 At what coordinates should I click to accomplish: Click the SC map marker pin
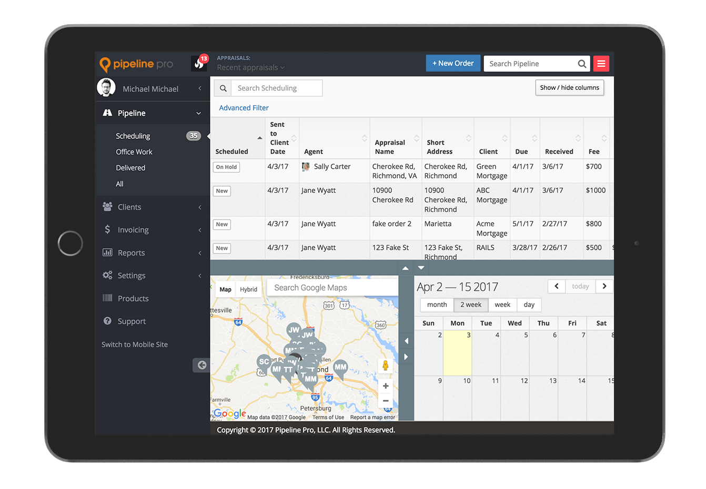(x=264, y=363)
